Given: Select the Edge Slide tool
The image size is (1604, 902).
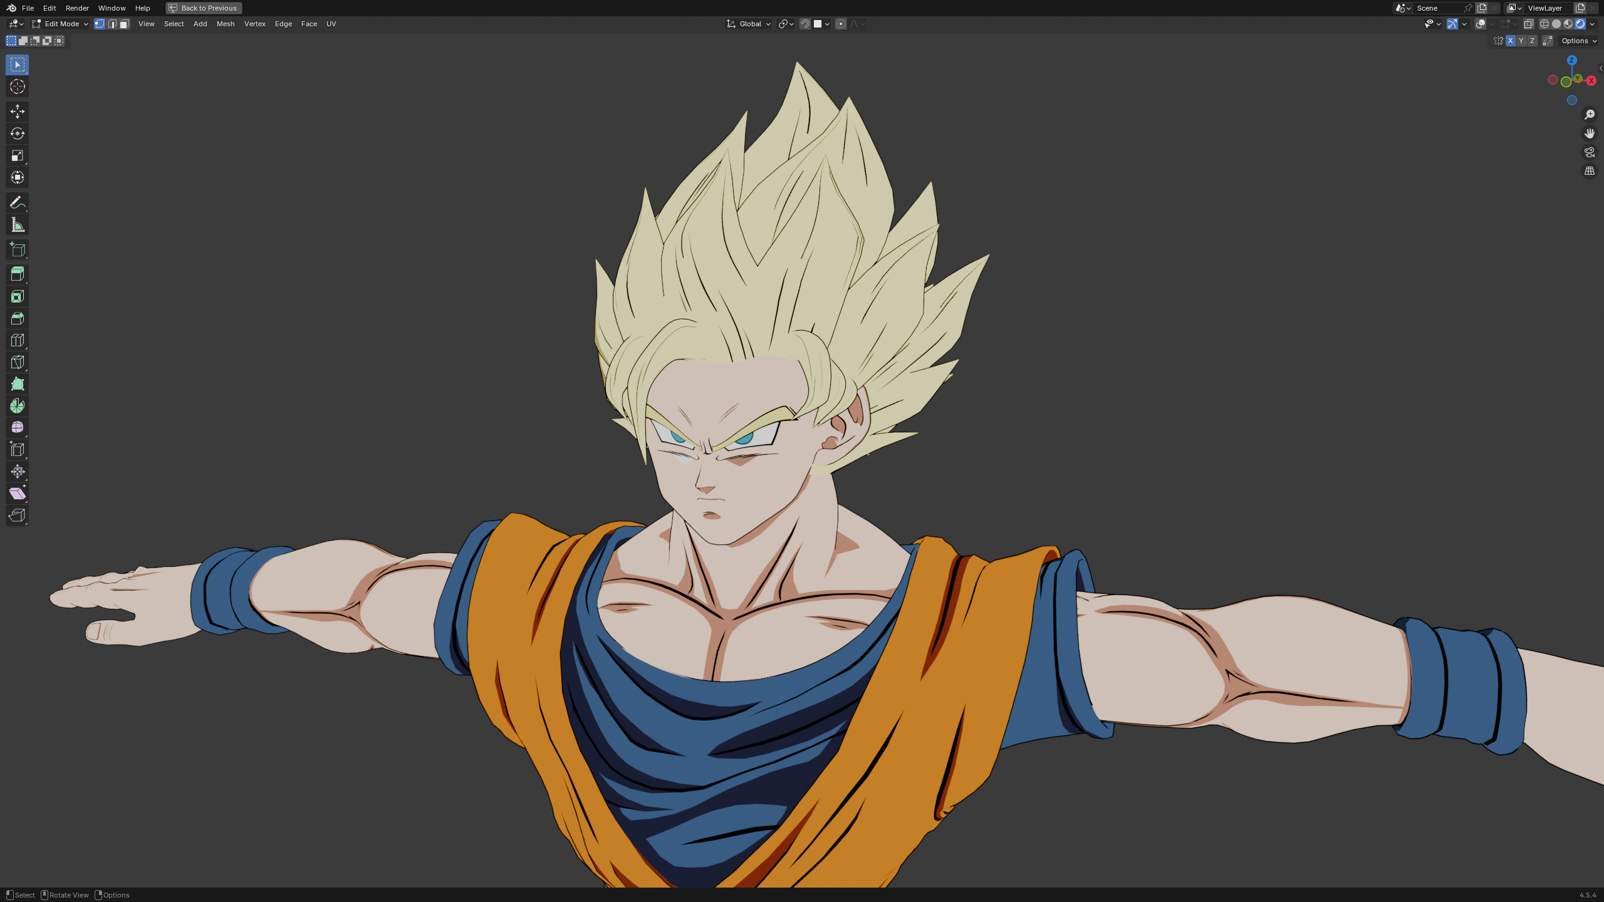Looking at the screenshot, I should [x=18, y=450].
